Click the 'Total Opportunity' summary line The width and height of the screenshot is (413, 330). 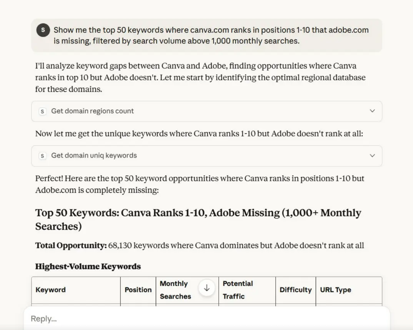point(199,245)
